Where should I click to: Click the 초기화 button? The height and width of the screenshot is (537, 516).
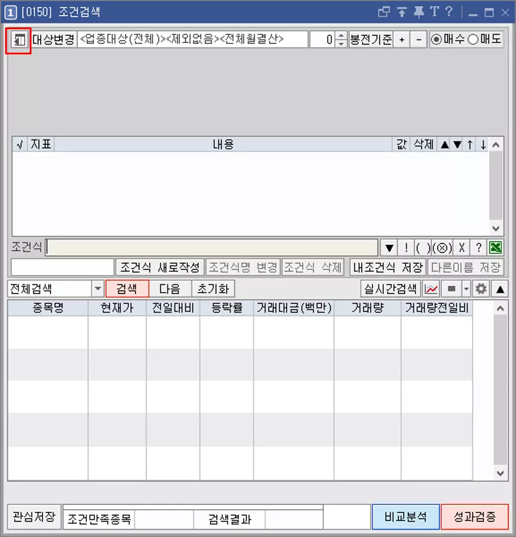[213, 289]
